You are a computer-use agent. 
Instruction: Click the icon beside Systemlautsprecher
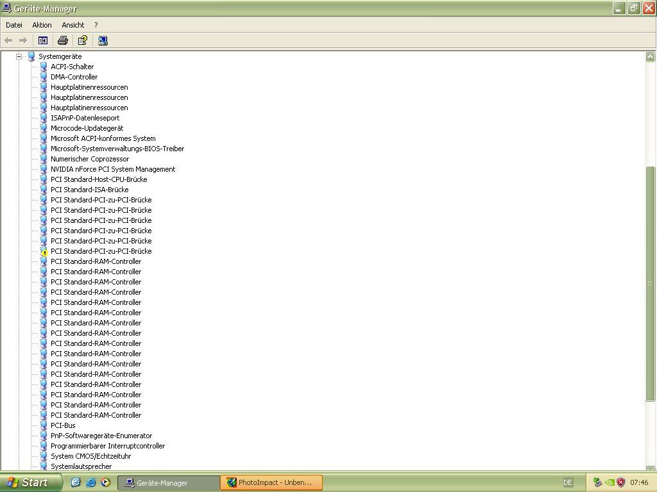[x=44, y=466]
